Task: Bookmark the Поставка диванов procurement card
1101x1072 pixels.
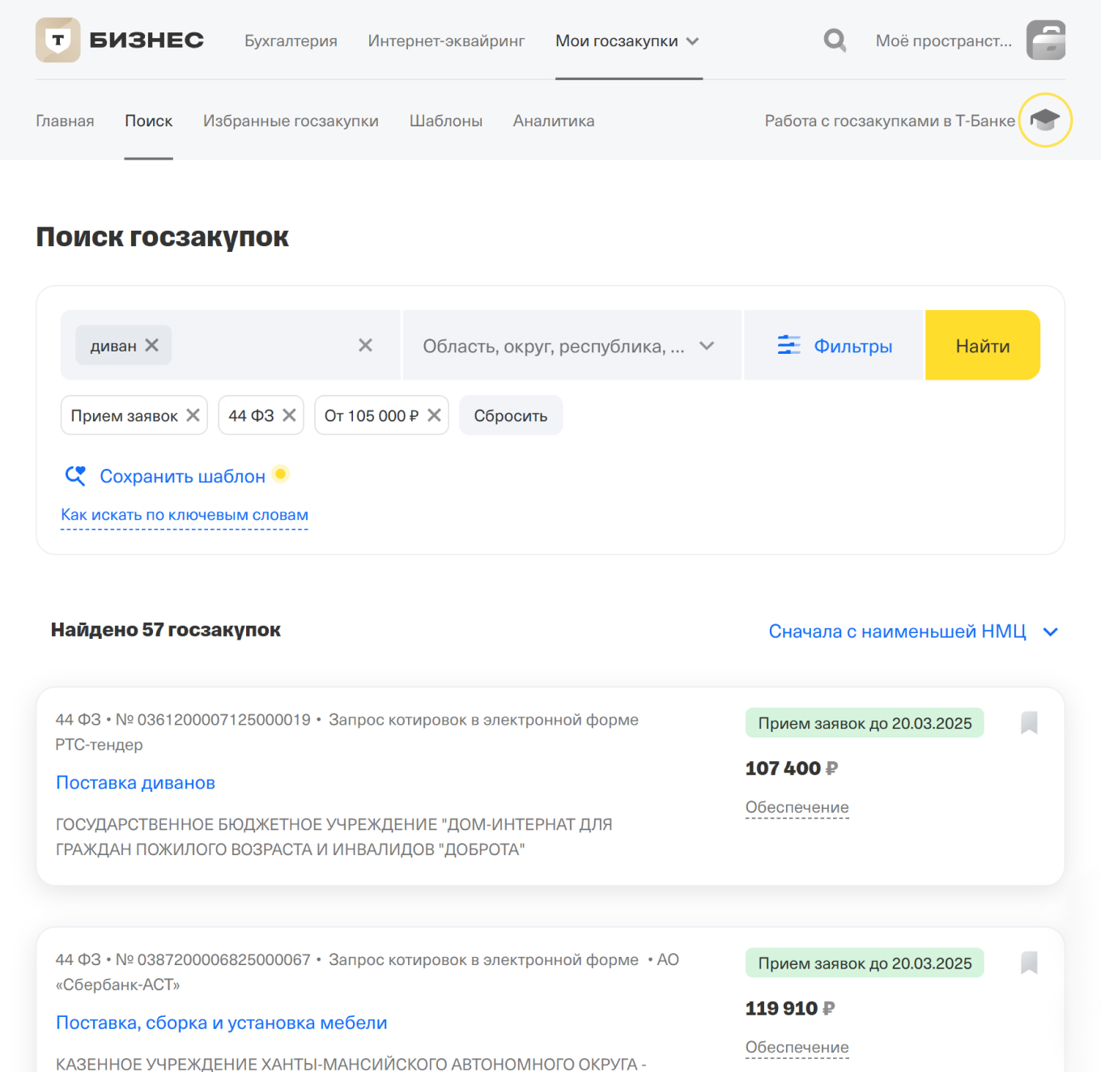Action: [1030, 723]
